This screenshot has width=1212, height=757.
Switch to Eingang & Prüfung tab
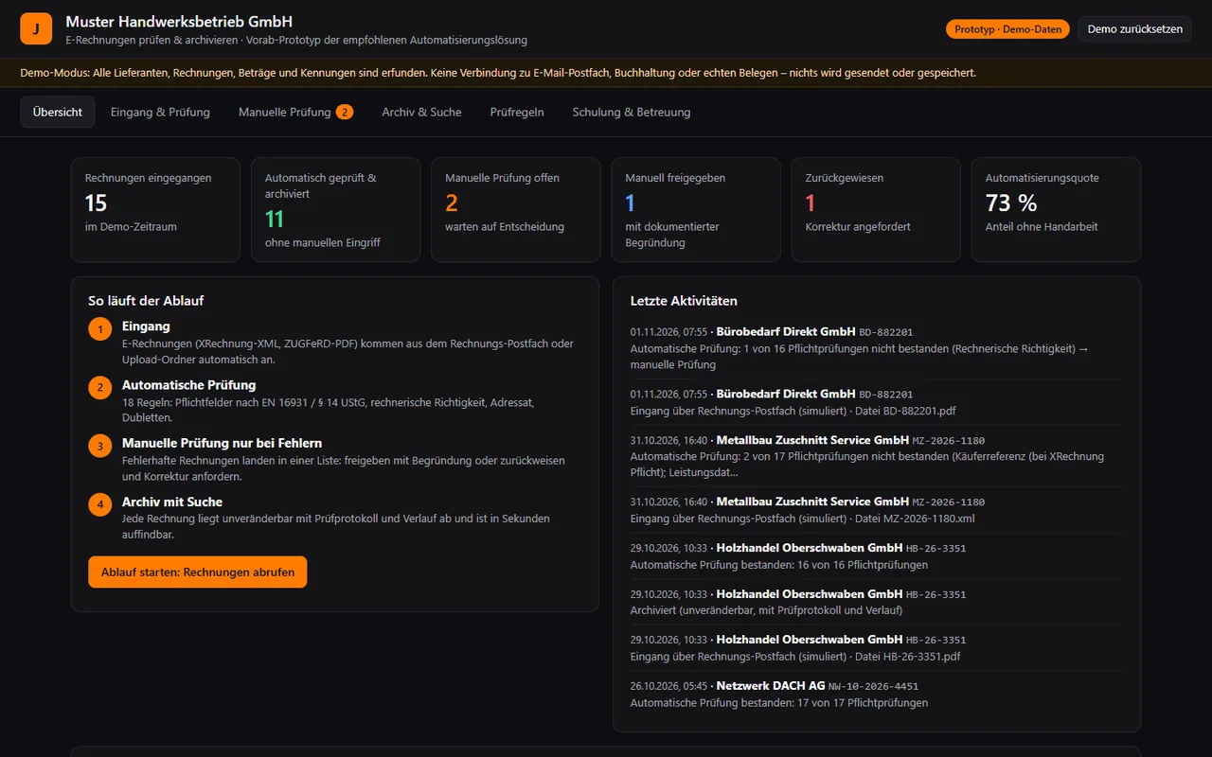coord(160,112)
